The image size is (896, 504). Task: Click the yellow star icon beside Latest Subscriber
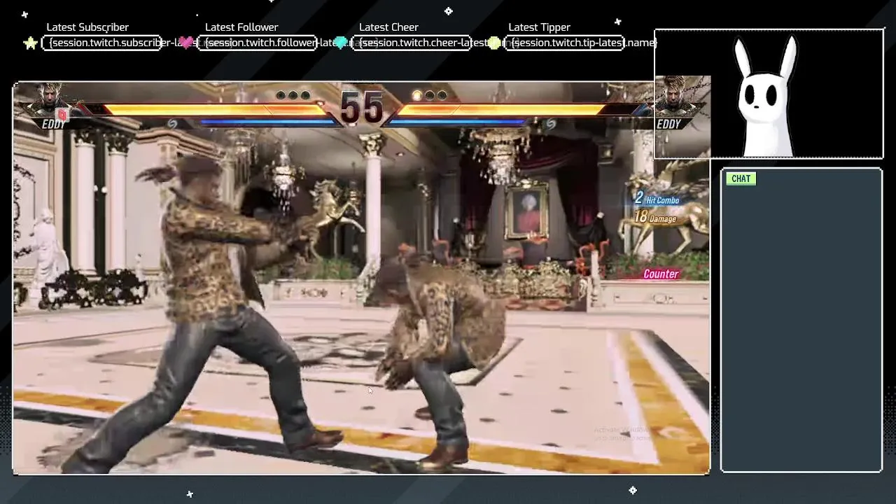pyautogui.click(x=31, y=43)
